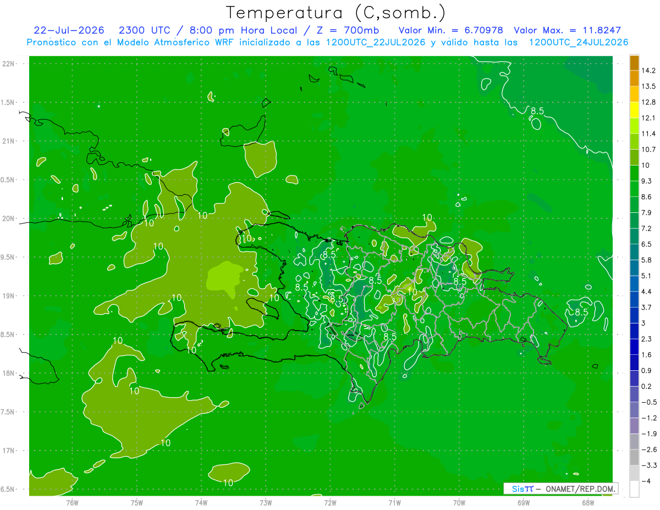Click the 'Valor Max. = 11.8247' value
The width and height of the screenshot is (660, 510).
pyautogui.click(x=567, y=30)
